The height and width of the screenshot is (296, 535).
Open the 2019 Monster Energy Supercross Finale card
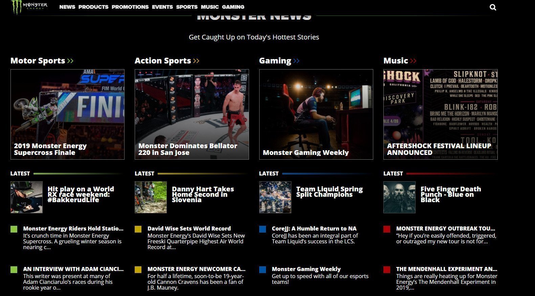click(67, 114)
